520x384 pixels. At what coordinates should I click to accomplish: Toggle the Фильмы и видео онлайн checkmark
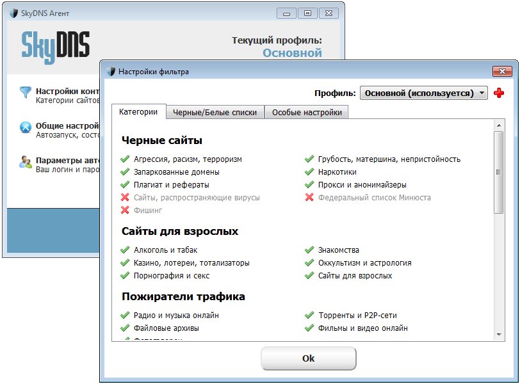(x=309, y=328)
